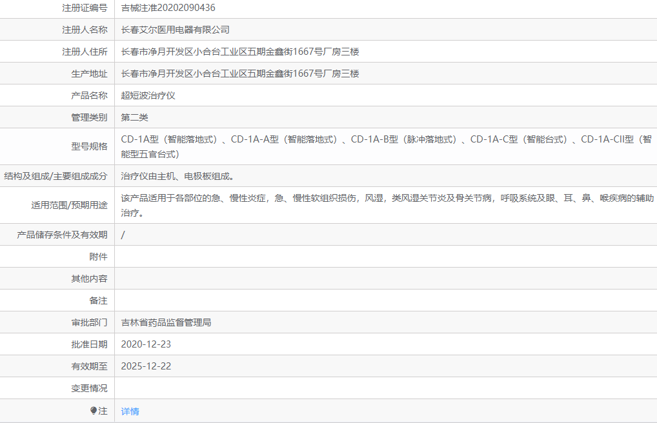Click the 产品储存条件及有效期 label

coord(62,235)
